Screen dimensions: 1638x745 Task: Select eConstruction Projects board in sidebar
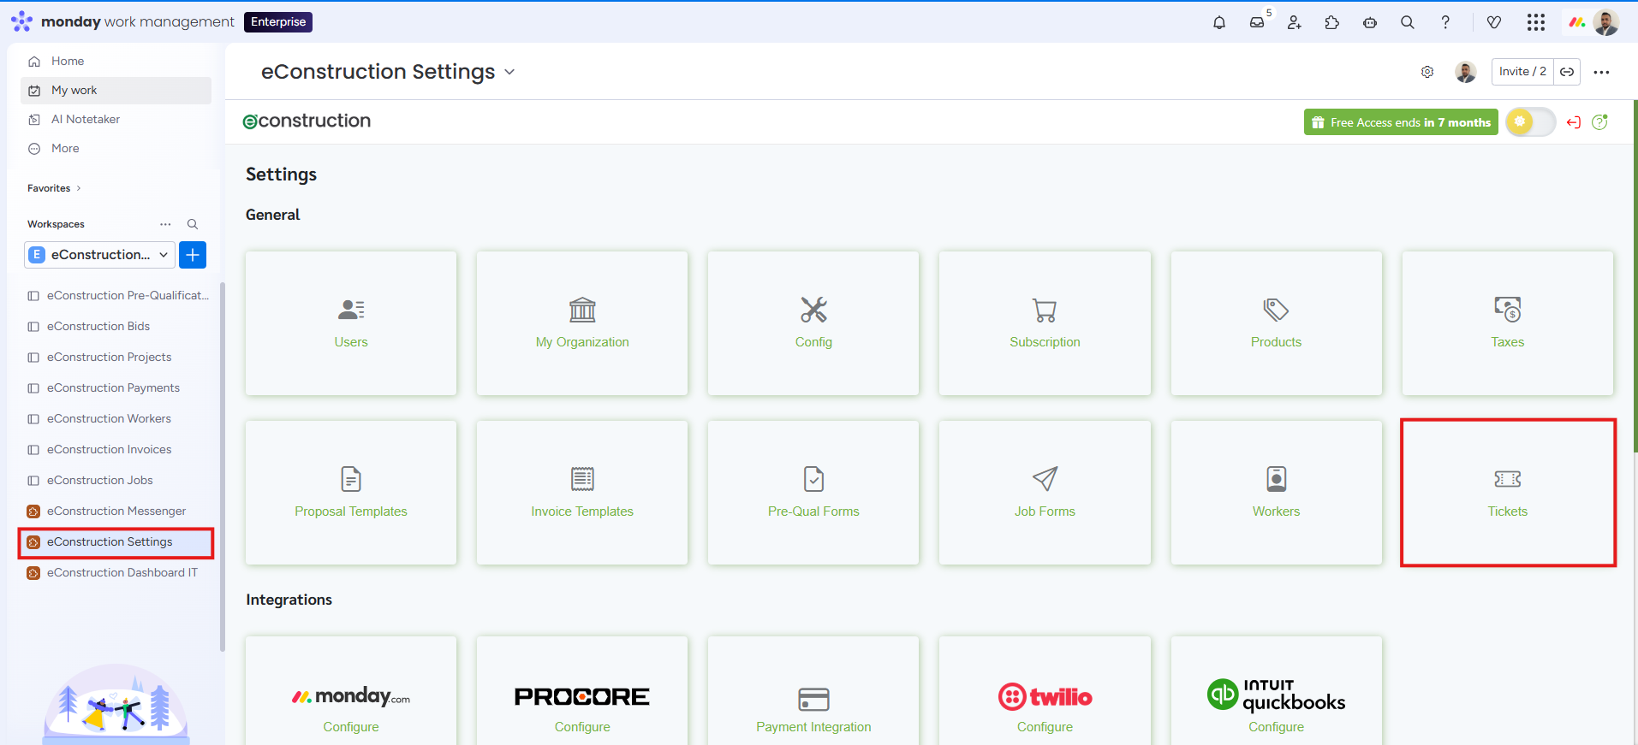pyautogui.click(x=109, y=358)
